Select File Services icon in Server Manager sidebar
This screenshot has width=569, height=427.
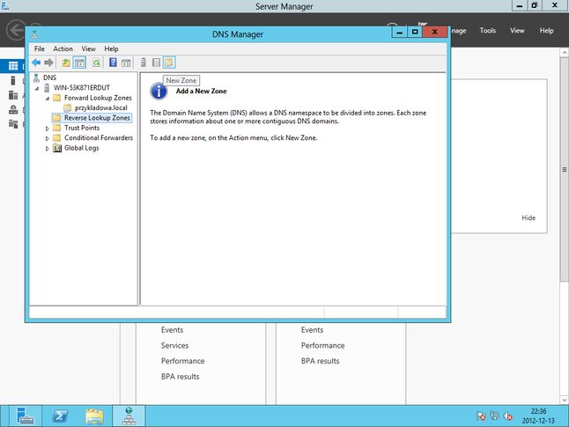click(x=13, y=124)
